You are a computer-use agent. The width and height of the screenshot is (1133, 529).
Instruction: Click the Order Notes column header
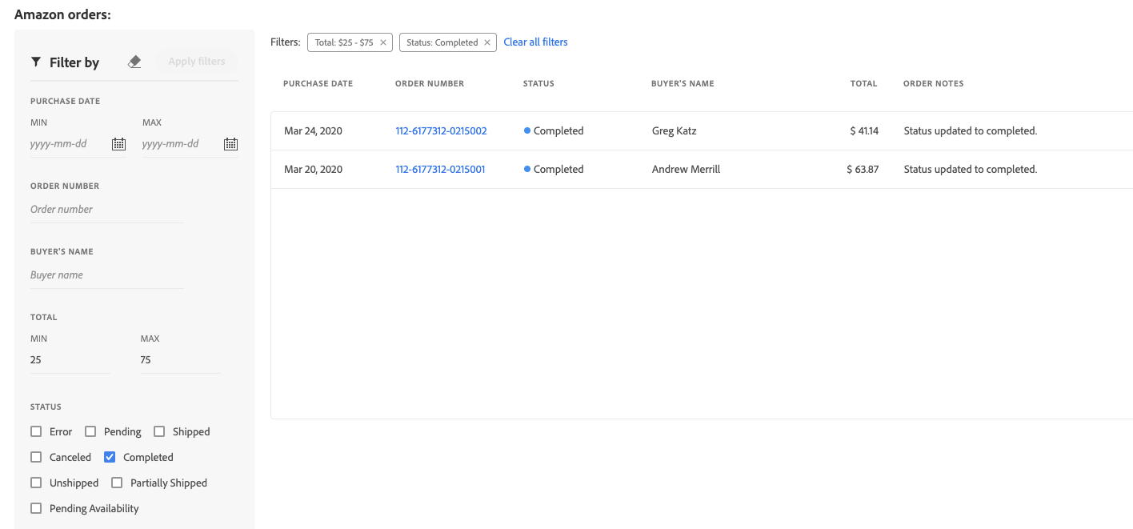933,83
